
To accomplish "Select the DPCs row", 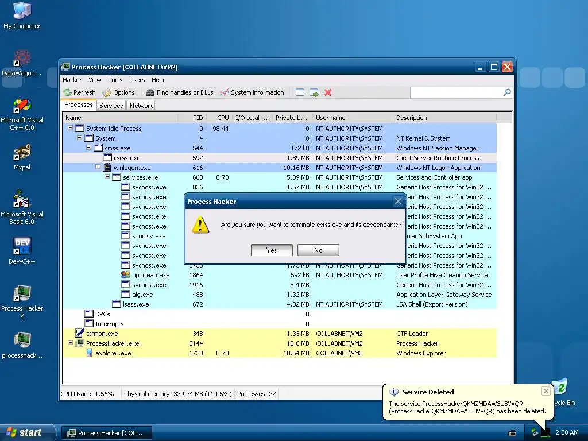I will pyautogui.click(x=280, y=314).
